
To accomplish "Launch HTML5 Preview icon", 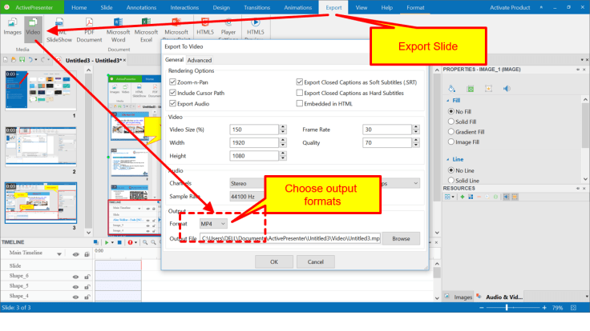I will point(256,22).
